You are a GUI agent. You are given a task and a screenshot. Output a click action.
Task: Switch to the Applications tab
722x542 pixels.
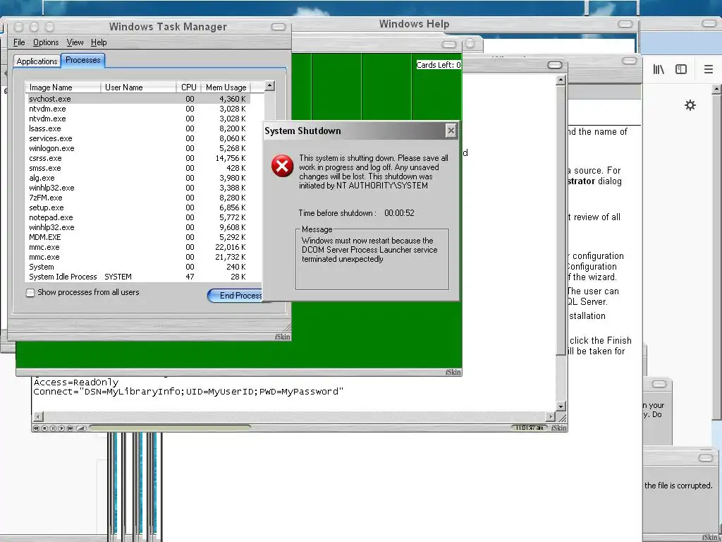pyautogui.click(x=37, y=61)
